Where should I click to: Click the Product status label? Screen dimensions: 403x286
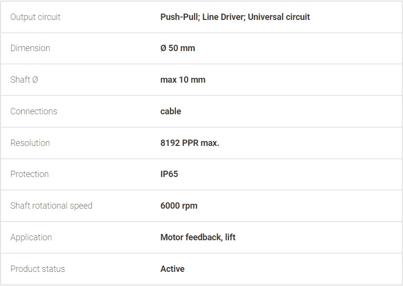coord(38,269)
